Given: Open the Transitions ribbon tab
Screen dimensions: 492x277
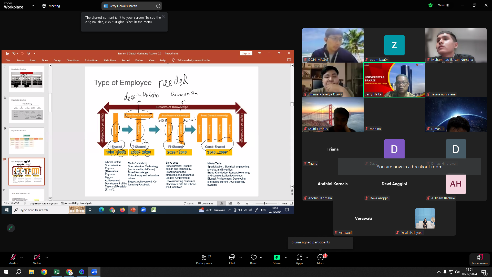Looking at the screenshot, I should pos(73,60).
